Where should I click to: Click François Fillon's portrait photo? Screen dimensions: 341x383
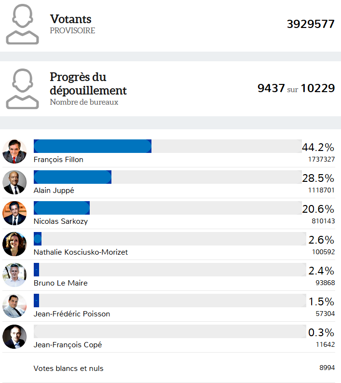click(14, 151)
